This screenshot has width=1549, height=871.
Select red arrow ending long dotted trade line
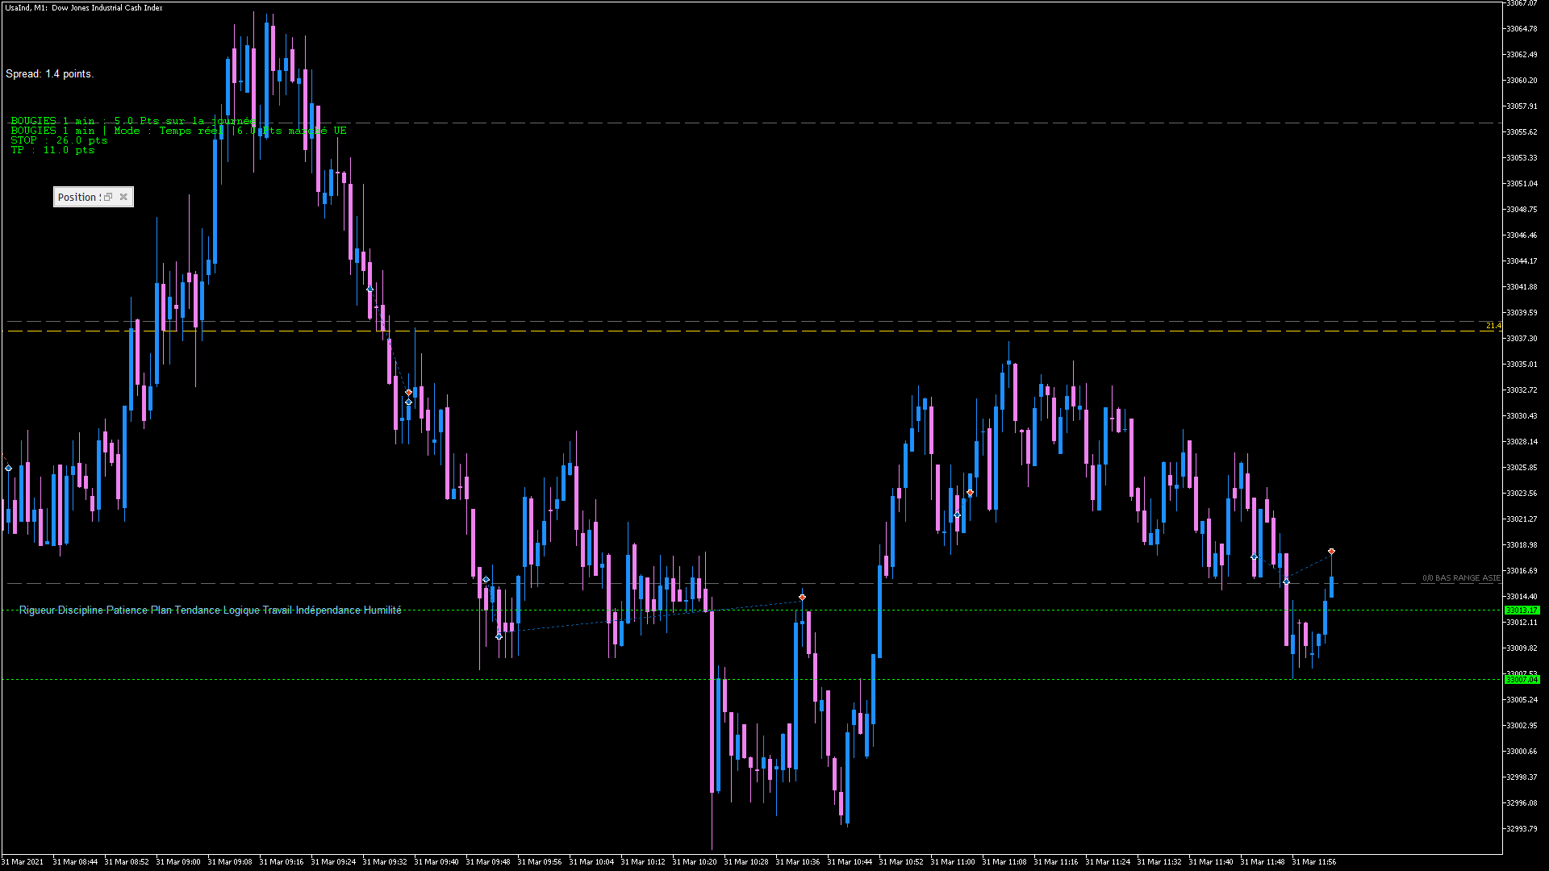(802, 598)
